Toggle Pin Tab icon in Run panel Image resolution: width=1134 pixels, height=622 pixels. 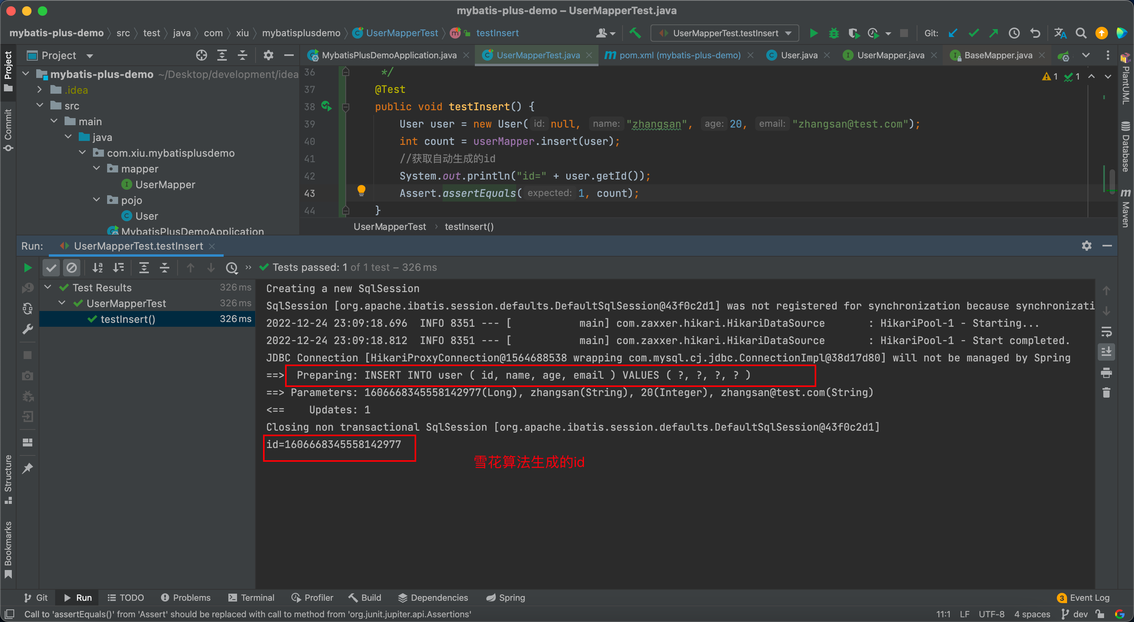point(27,468)
